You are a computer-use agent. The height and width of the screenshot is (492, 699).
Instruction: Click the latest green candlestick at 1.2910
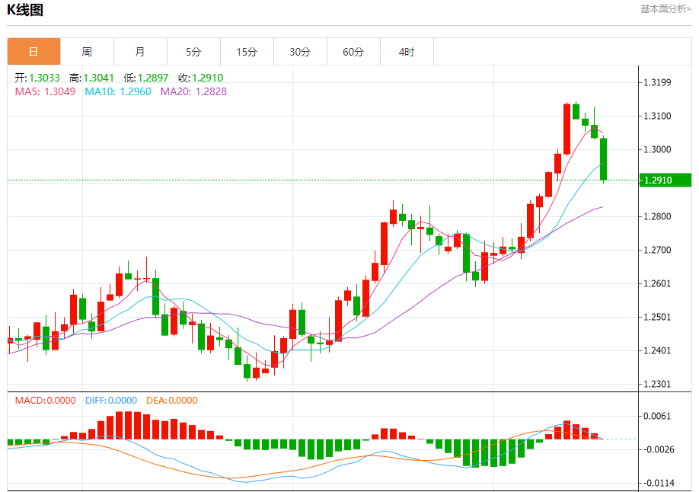pyautogui.click(x=604, y=159)
